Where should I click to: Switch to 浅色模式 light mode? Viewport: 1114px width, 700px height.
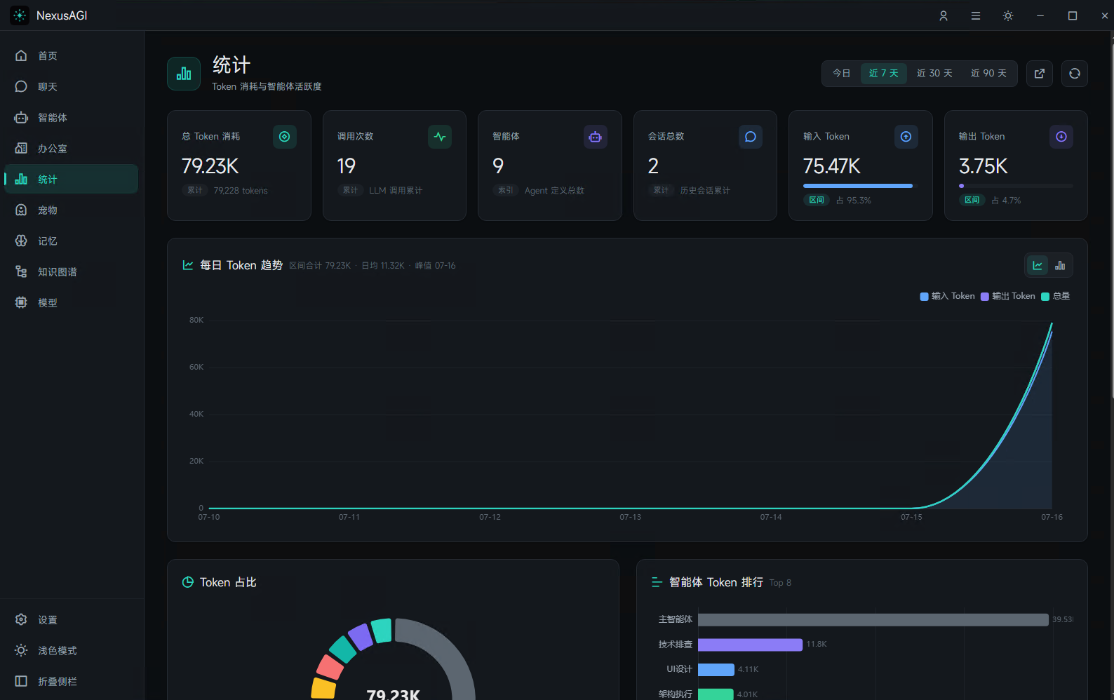tap(71, 651)
